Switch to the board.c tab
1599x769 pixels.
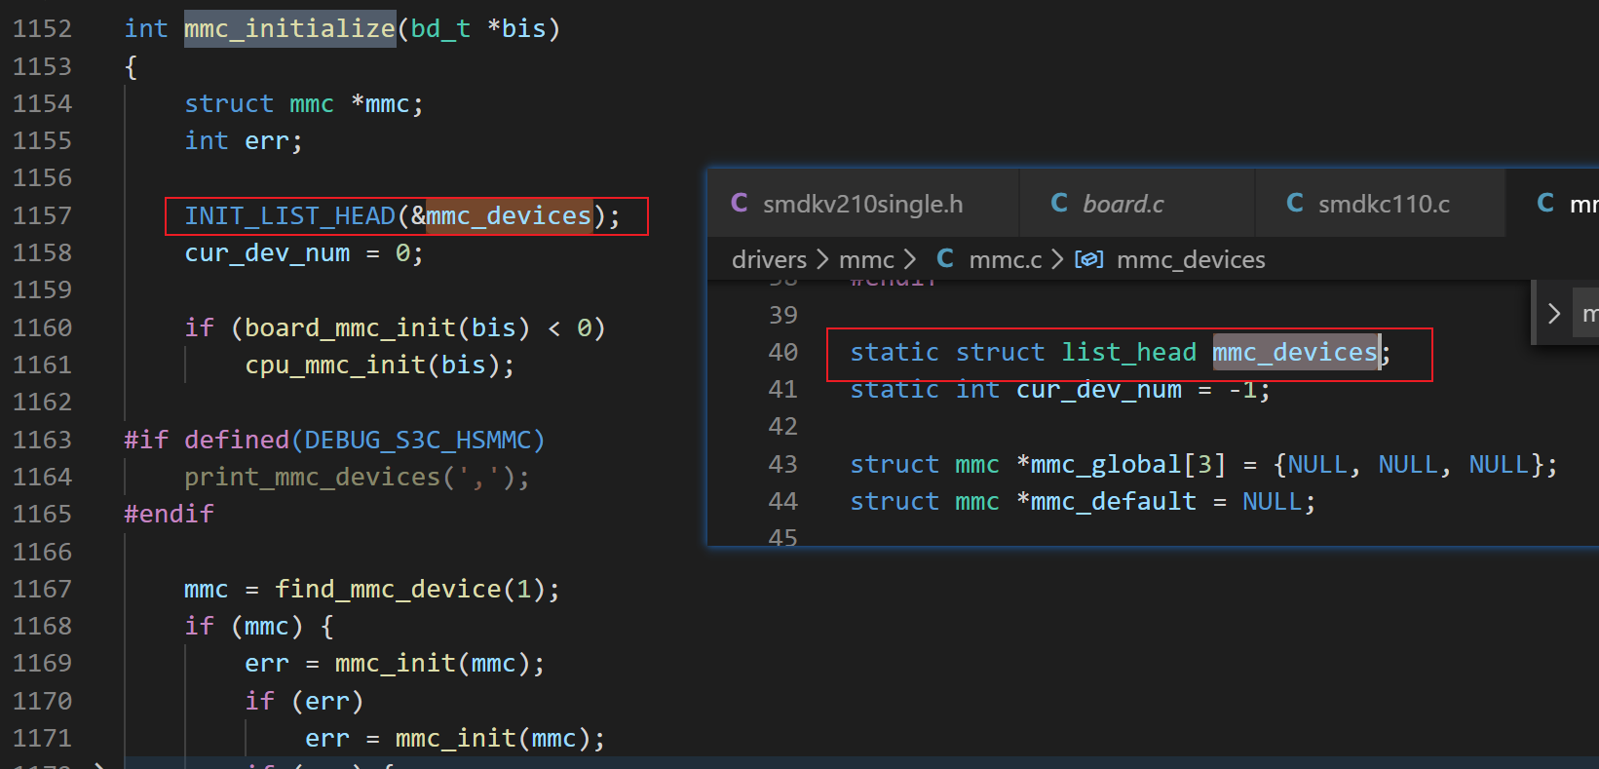[x=1123, y=204]
